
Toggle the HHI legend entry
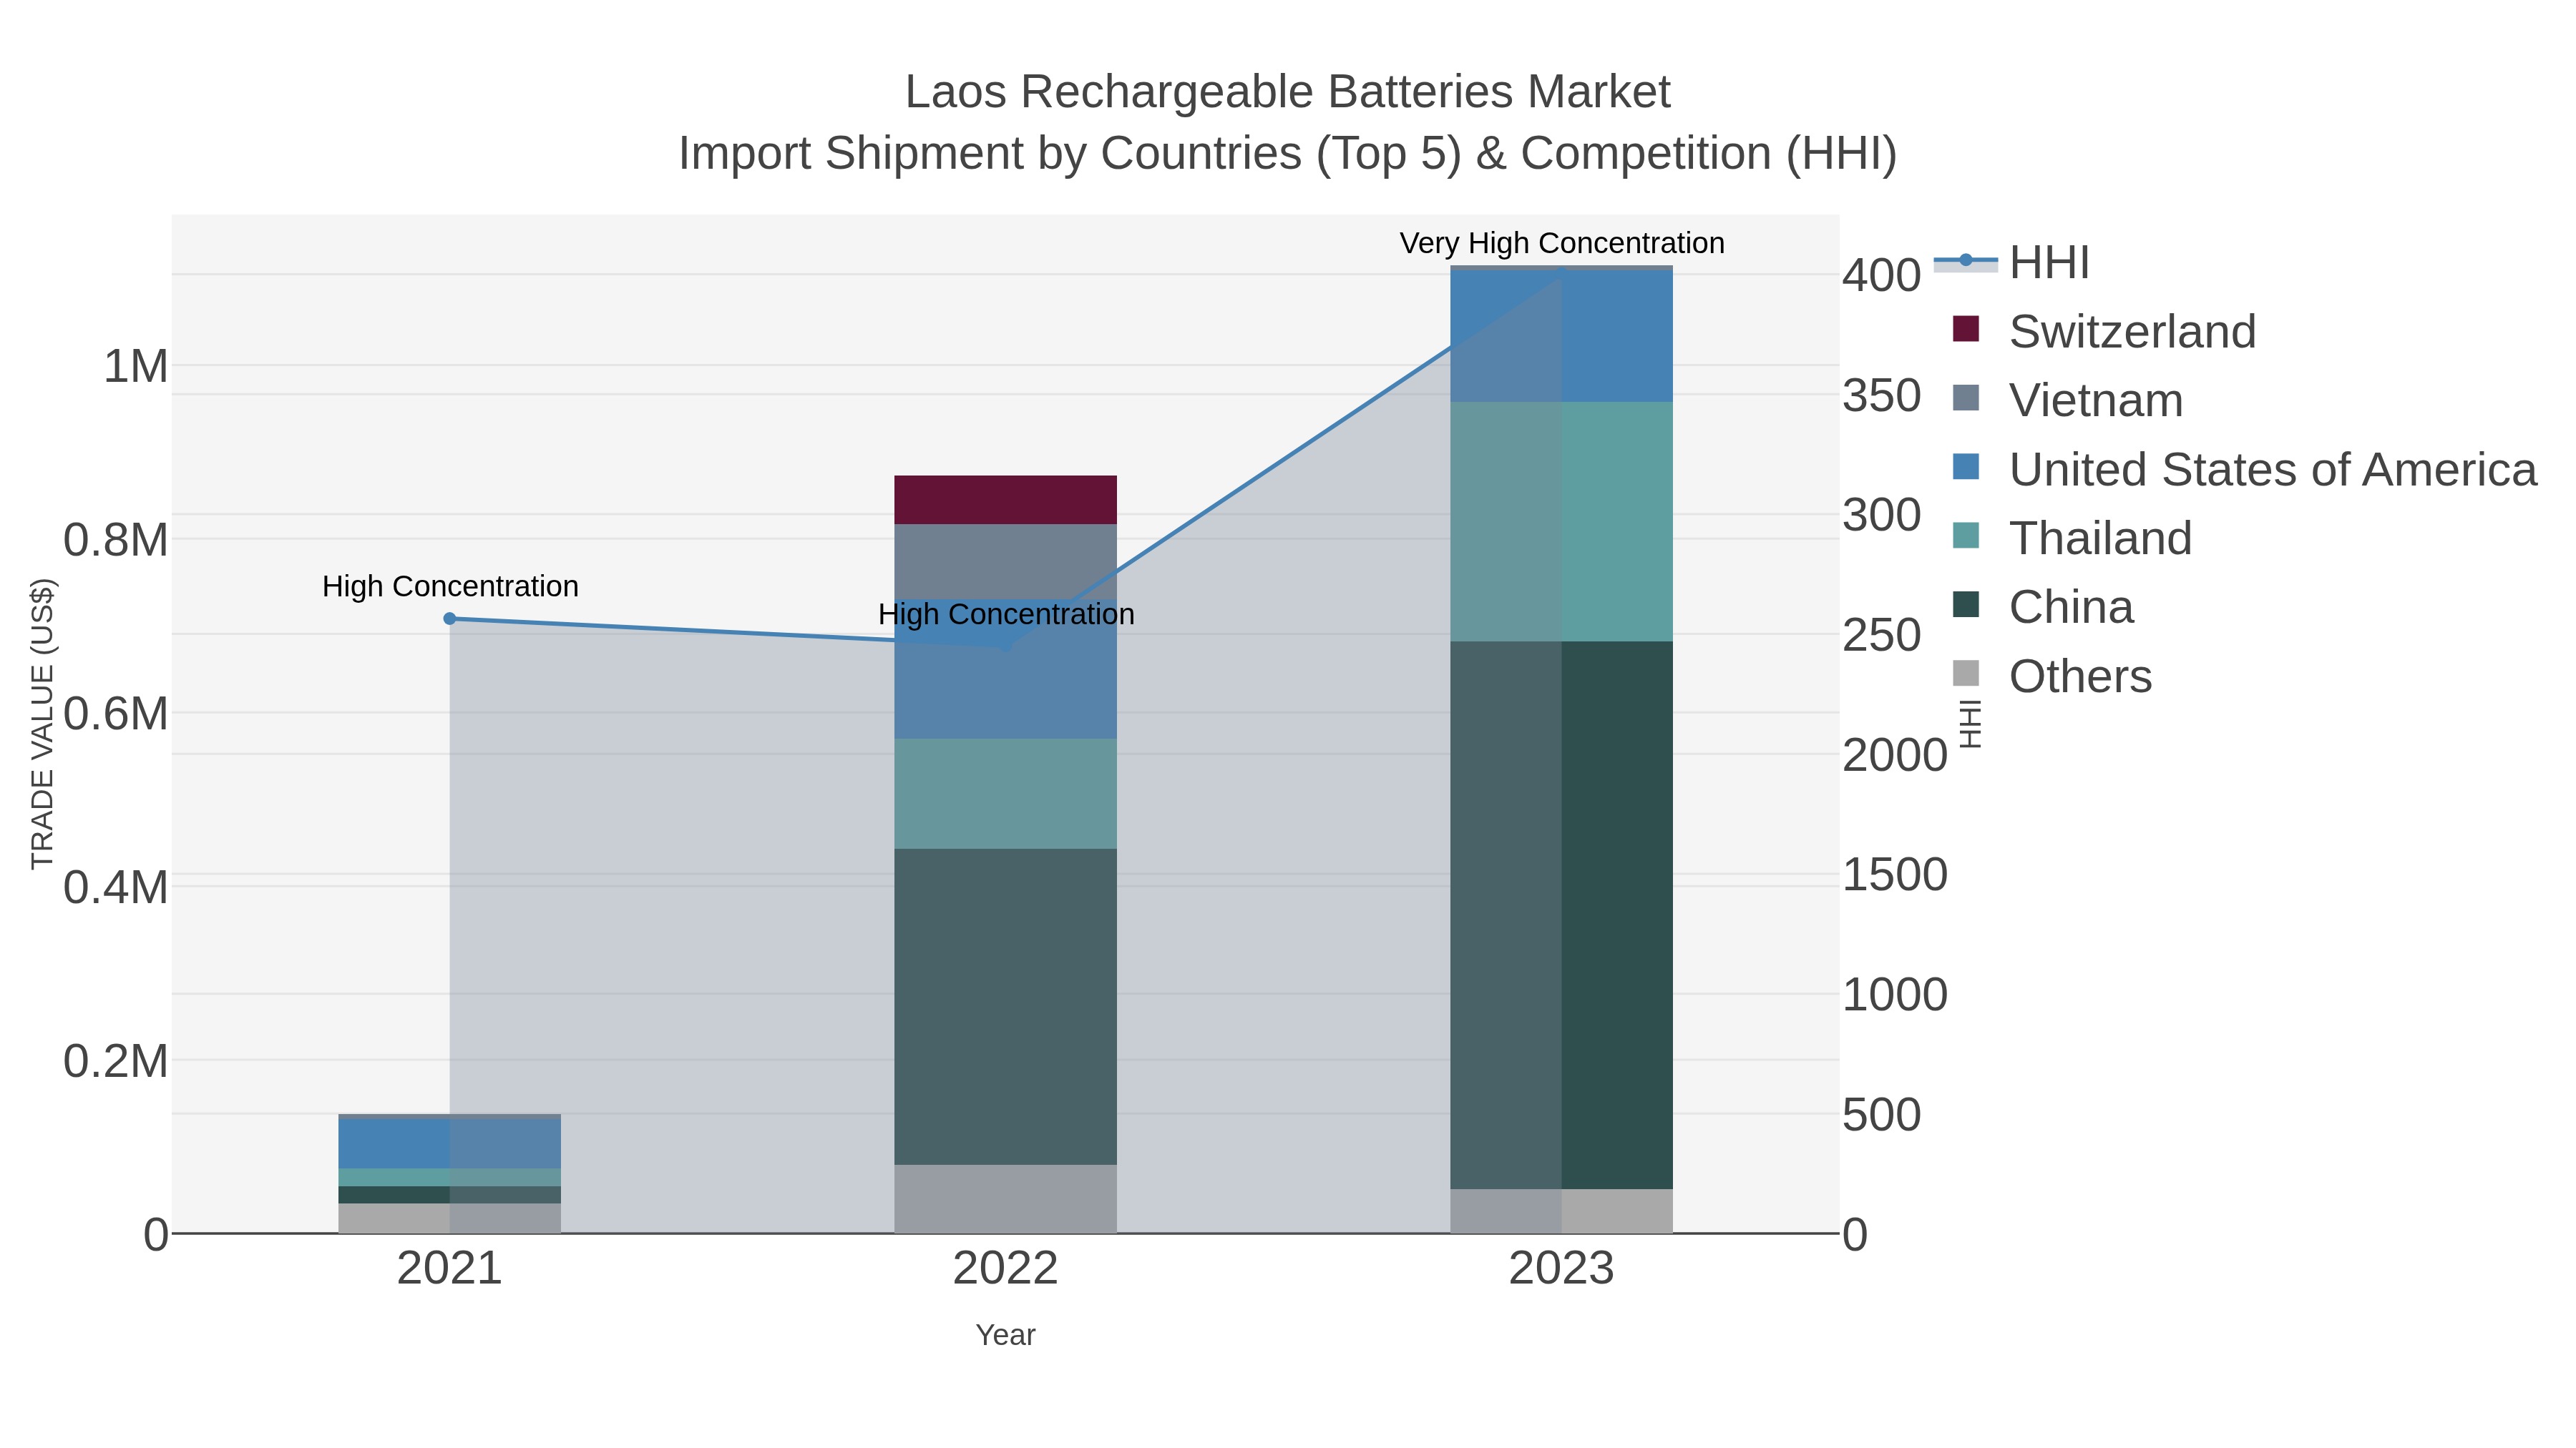click(x=2012, y=262)
